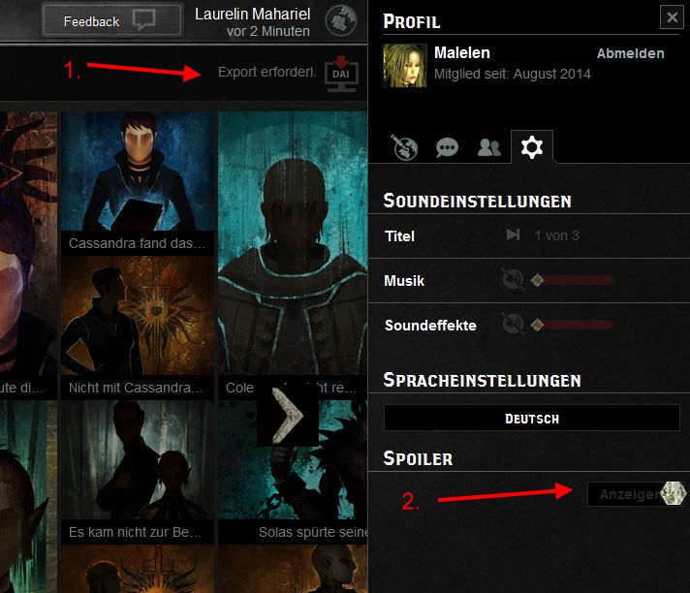Open the Deutsch language selector

(x=531, y=419)
